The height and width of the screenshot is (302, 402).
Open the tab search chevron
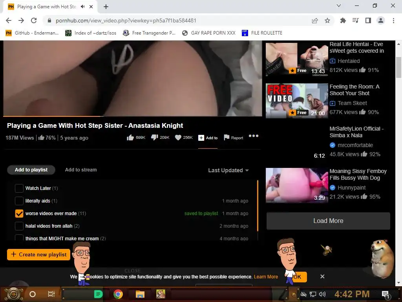click(338, 6)
